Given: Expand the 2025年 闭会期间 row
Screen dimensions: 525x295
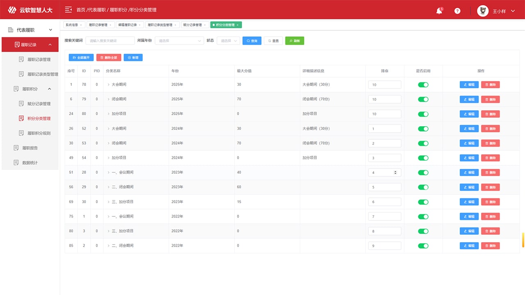Looking at the screenshot, I should point(109,99).
